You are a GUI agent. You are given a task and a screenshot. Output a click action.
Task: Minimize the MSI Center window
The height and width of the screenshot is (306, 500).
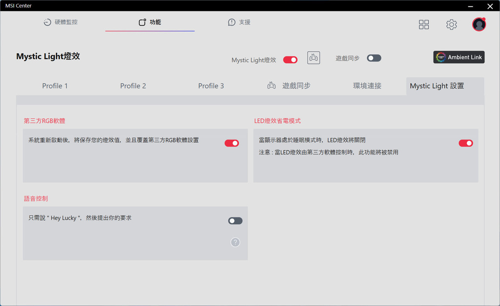click(470, 6)
